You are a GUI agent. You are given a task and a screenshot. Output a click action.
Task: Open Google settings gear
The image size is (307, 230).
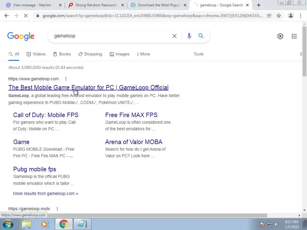point(280,36)
